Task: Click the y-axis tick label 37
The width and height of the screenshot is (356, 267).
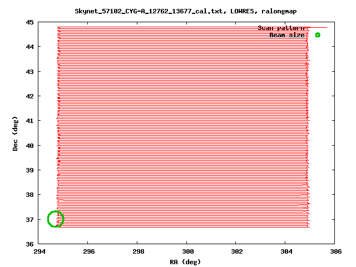Action: (x=29, y=220)
